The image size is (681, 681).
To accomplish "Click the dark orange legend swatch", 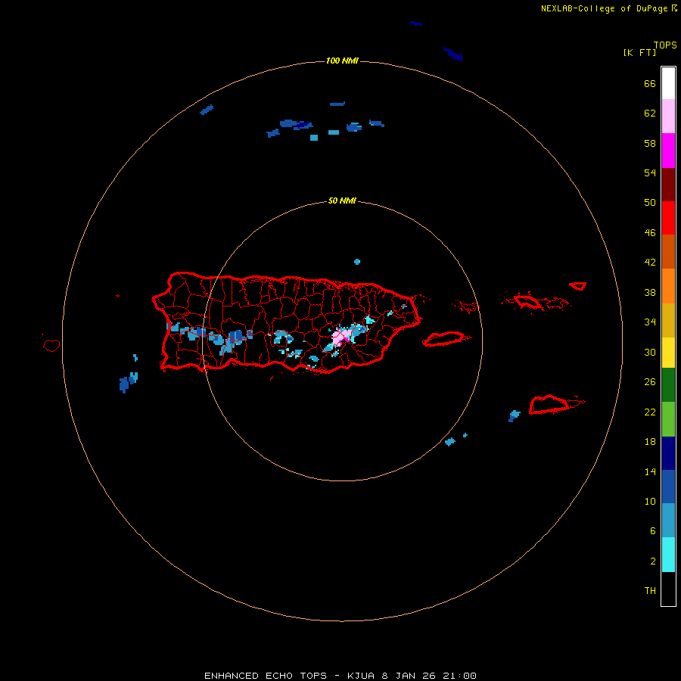I will tap(668, 251).
